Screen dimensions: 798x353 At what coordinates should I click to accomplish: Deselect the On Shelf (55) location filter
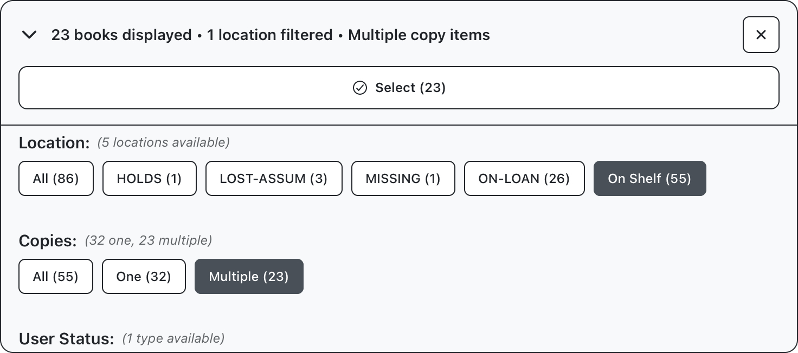(x=649, y=178)
